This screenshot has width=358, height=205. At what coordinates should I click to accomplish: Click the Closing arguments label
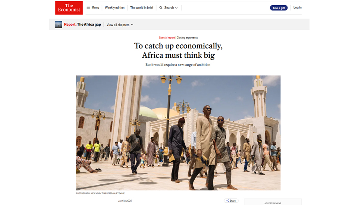click(x=187, y=38)
